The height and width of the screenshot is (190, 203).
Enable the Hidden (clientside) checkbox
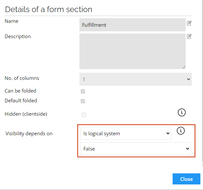pyautogui.click(x=84, y=115)
